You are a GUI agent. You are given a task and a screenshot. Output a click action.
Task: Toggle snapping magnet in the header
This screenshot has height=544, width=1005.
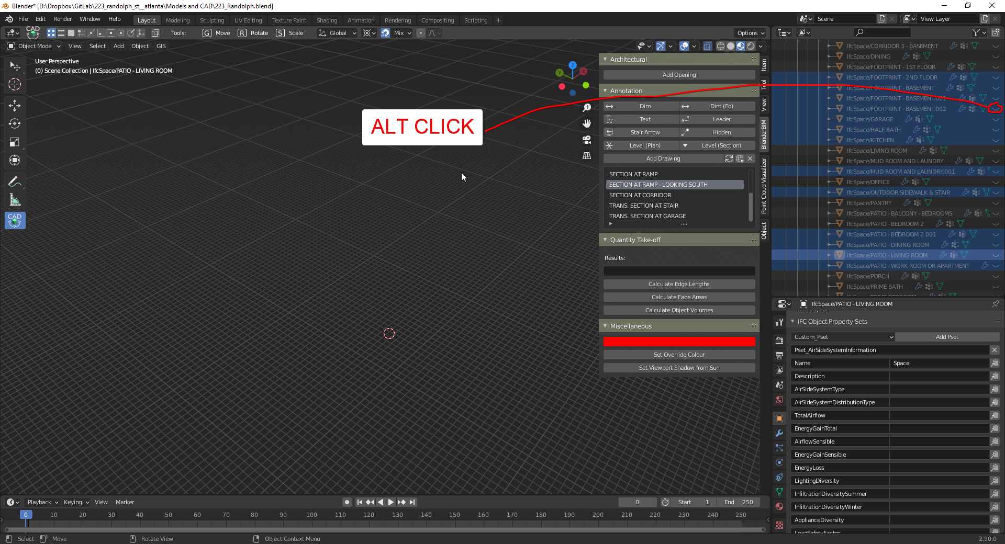385,33
